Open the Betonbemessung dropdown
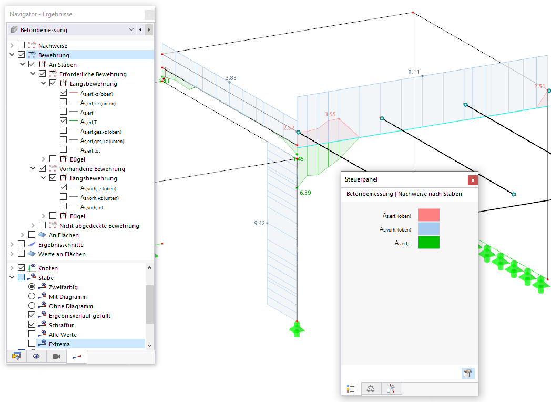 click(x=131, y=29)
